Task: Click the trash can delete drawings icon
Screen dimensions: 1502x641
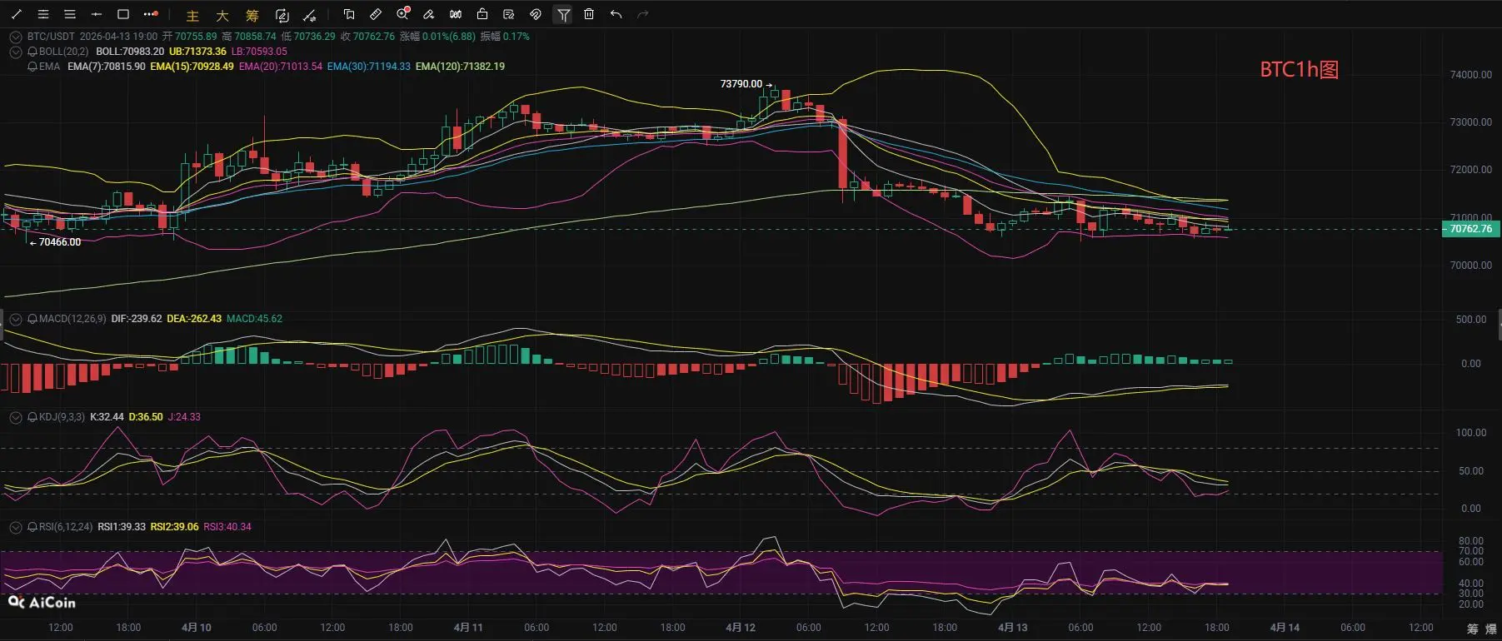Action: point(589,14)
